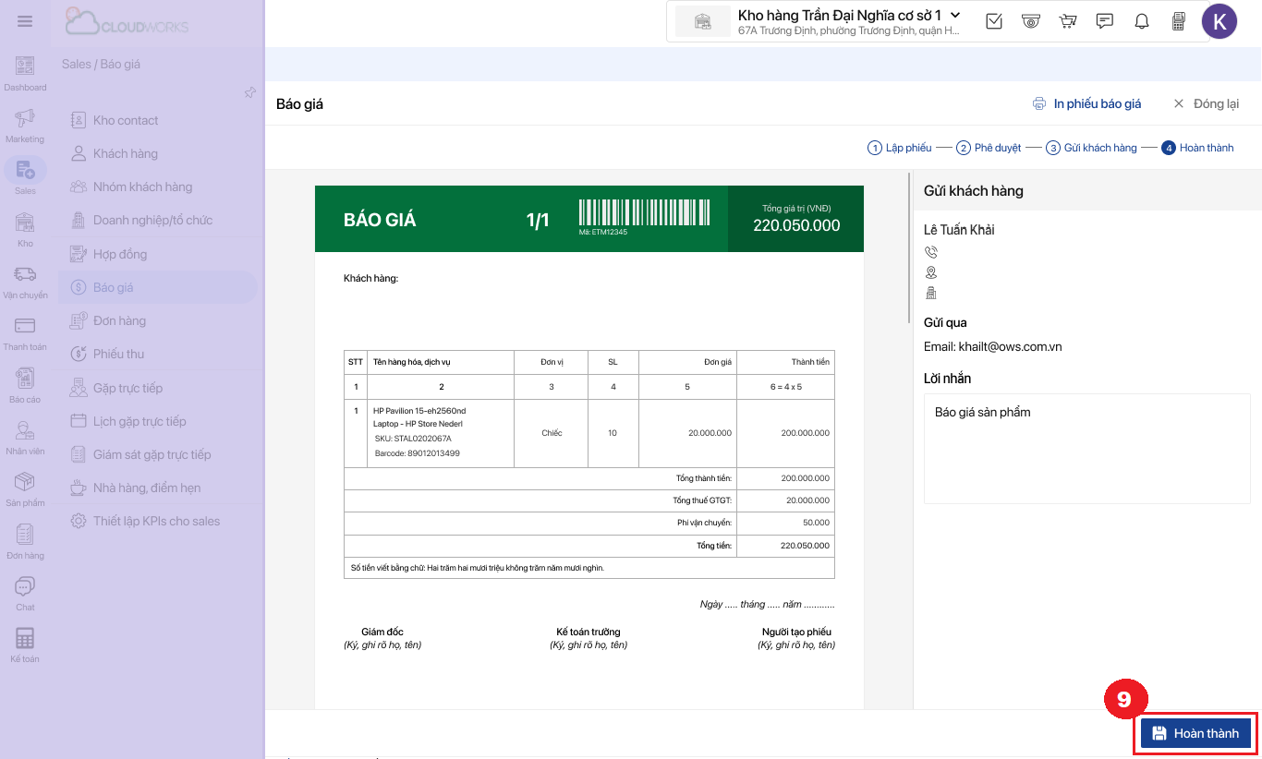Open the shopping cart icon

click(x=1068, y=21)
